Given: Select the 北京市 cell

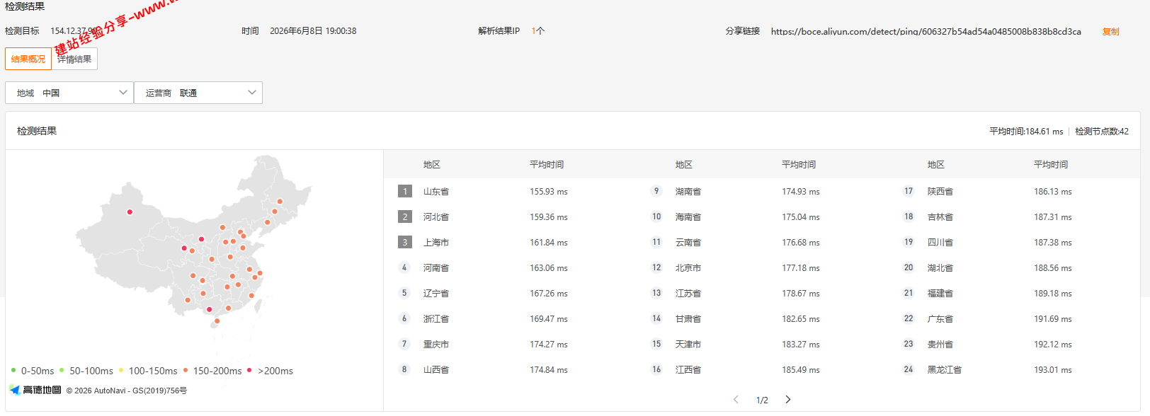Looking at the screenshot, I should click(x=688, y=268).
